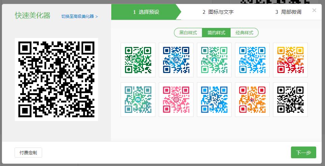Go to step 1 选择预设

146,12
